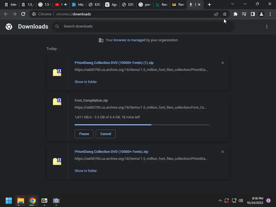Open network settings tray icon
Viewport: 276px width, 207px height.
coord(234,201)
